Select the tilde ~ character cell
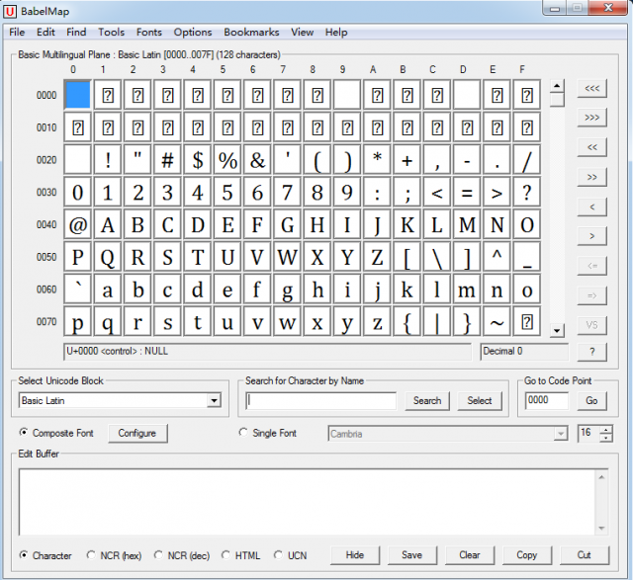The image size is (633, 580). (x=497, y=322)
